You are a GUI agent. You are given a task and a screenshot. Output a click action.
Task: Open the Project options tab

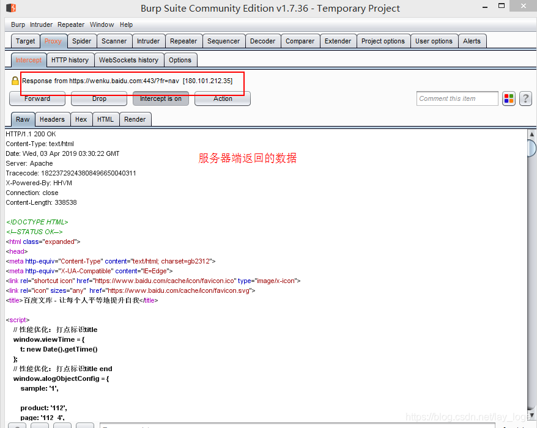point(383,41)
